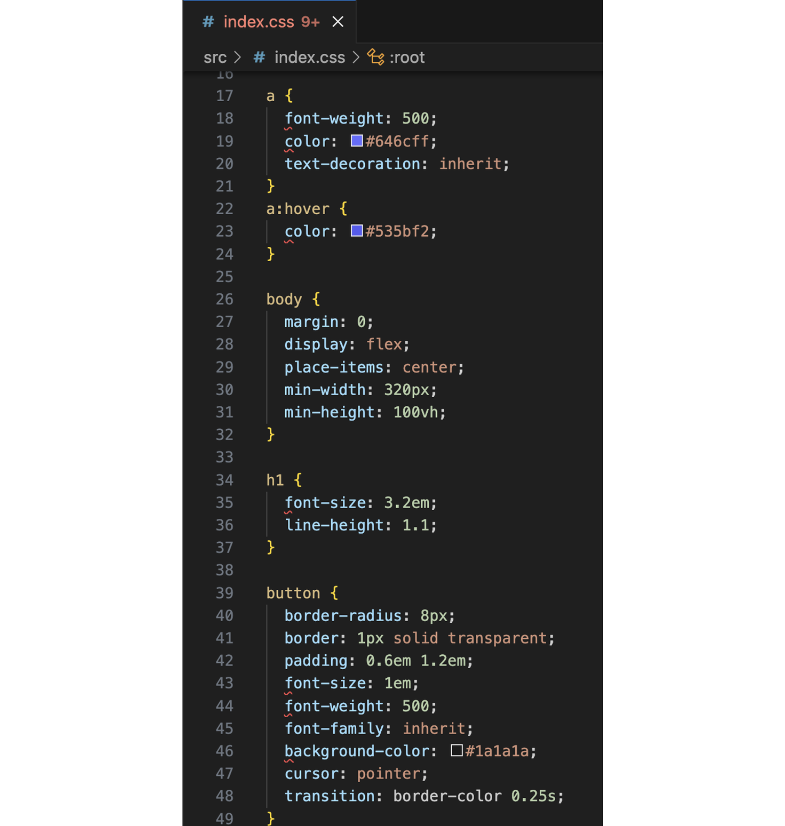
Task: Click 'text-decoration' property on line 20
Action: point(353,164)
